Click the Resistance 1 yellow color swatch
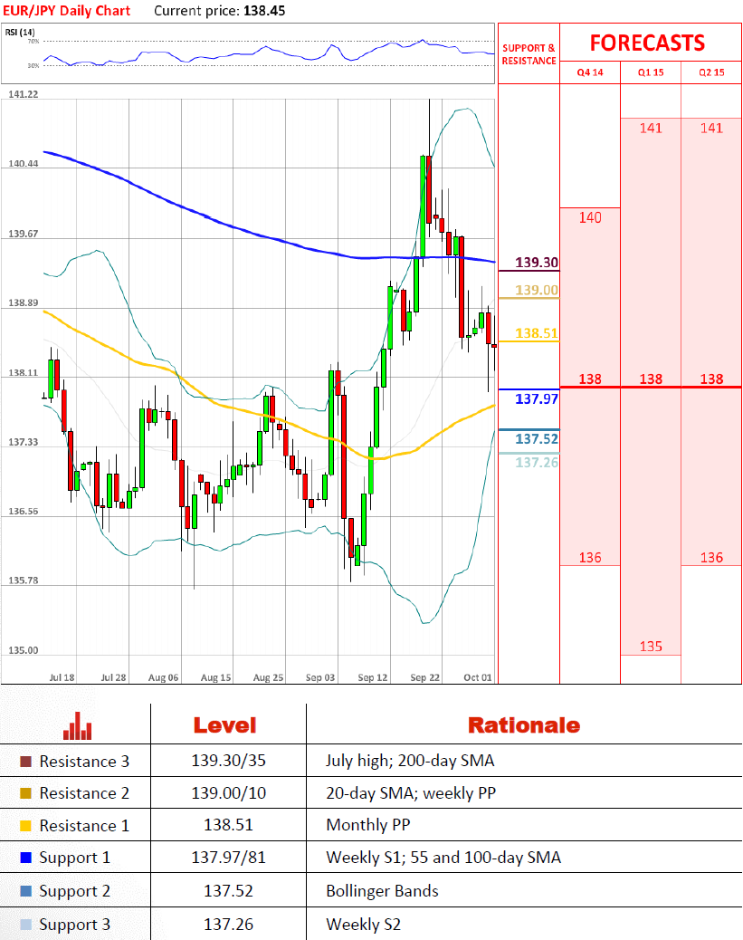The image size is (743, 940). coord(25,826)
